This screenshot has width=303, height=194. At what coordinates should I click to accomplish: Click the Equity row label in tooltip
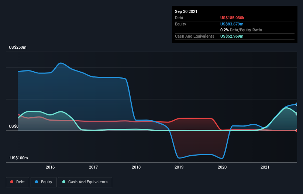(x=180, y=24)
